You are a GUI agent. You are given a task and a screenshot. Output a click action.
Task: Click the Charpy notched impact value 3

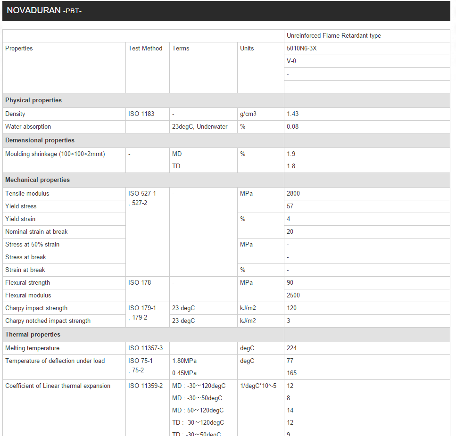(x=288, y=321)
